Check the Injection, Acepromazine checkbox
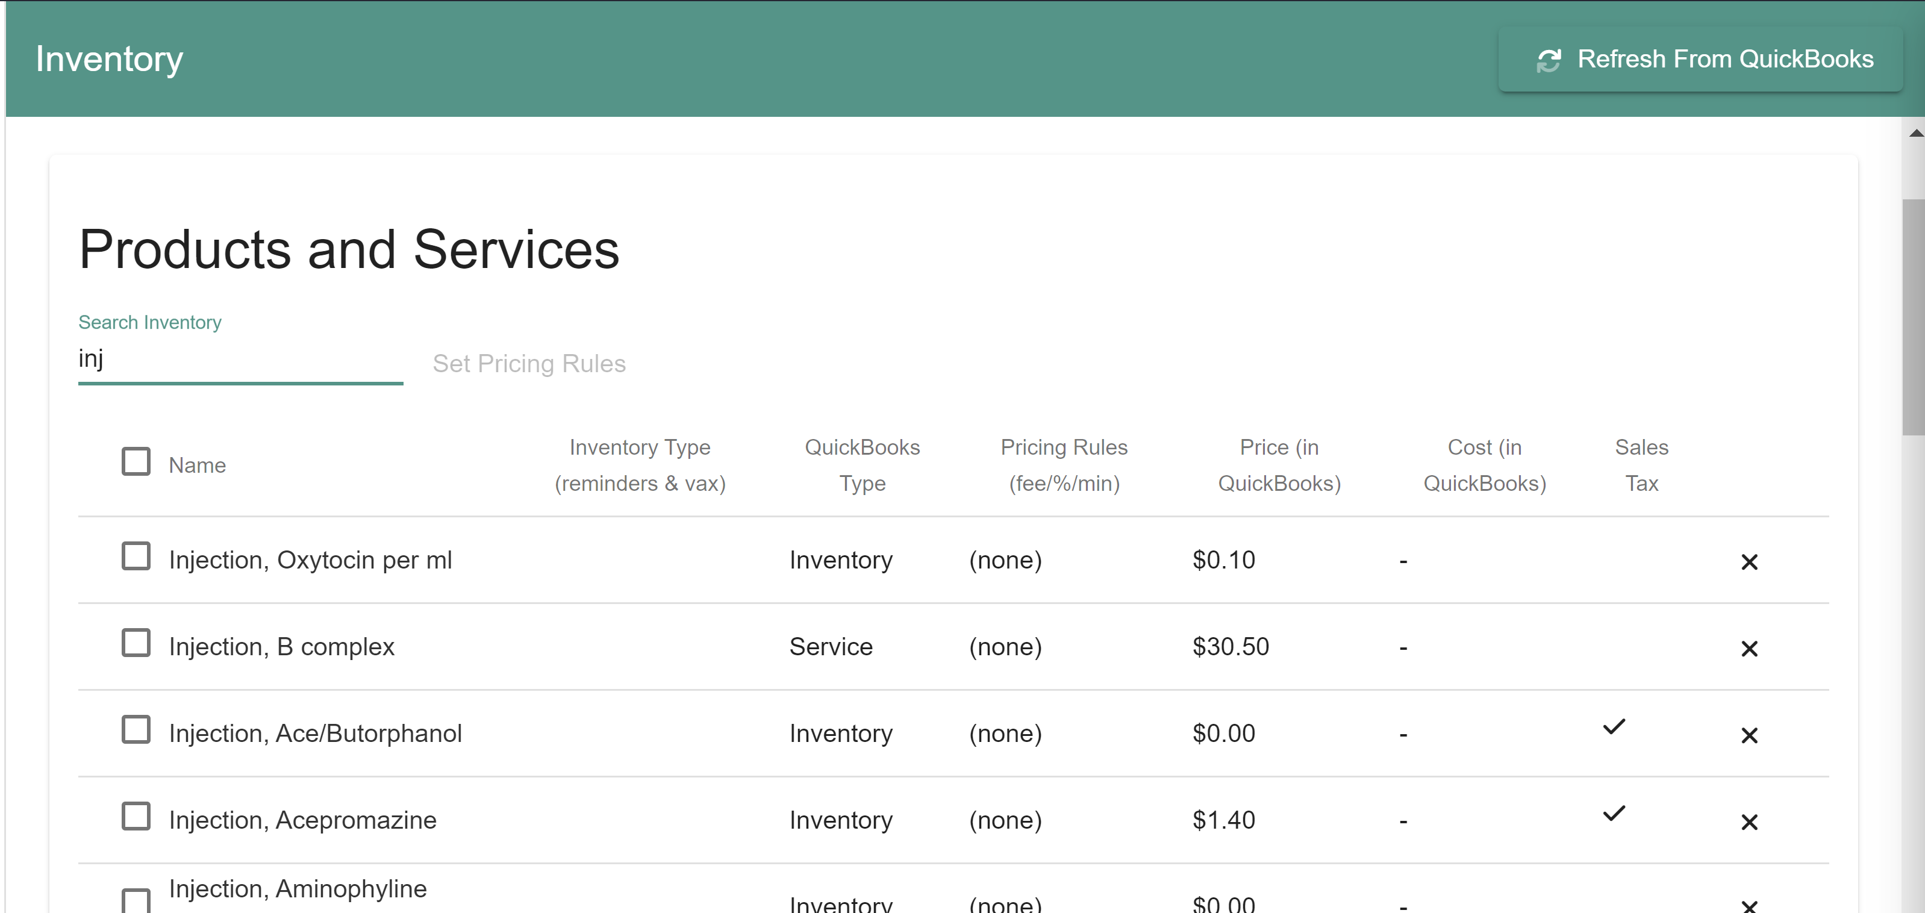The image size is (1925, 913). (136, 817)
